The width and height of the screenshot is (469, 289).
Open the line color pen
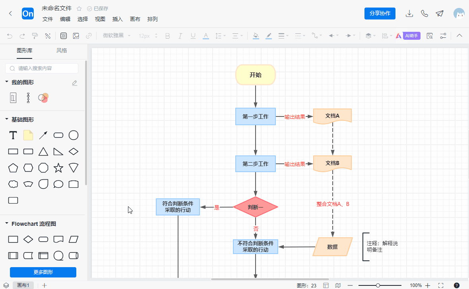coord(269,36)
